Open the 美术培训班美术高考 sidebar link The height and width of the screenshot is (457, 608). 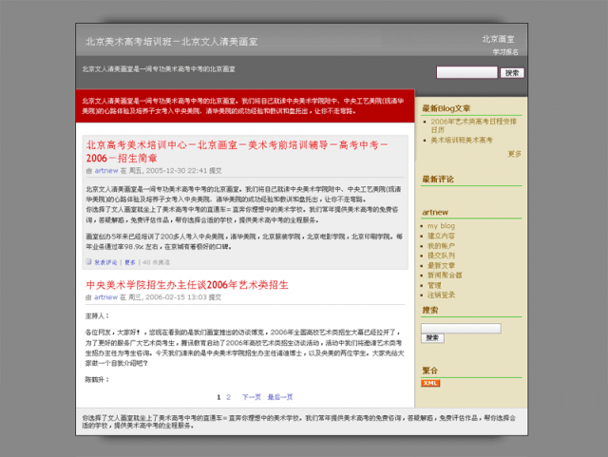[462, 140]
